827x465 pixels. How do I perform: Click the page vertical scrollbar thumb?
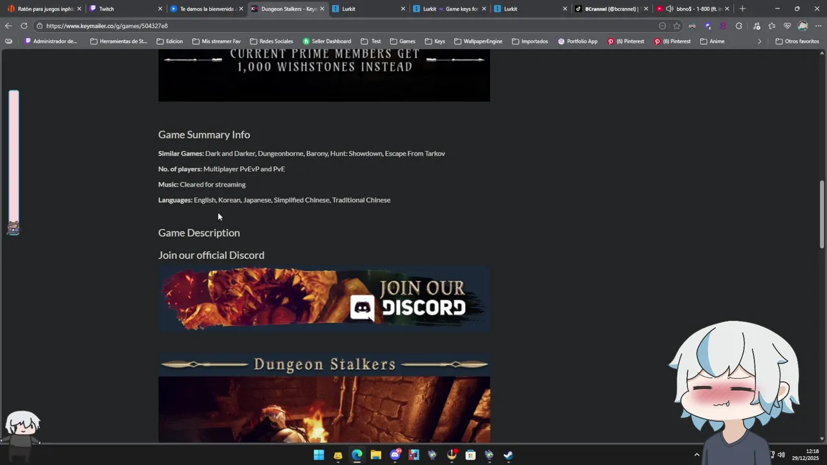[x=822, y=214]
